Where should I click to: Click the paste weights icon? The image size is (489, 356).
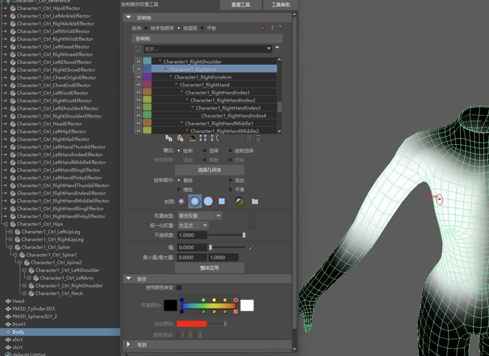180,138
